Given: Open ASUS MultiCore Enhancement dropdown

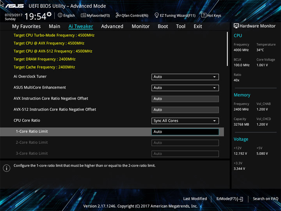Looking at the screenshot, I should click(x=185, y=88).
